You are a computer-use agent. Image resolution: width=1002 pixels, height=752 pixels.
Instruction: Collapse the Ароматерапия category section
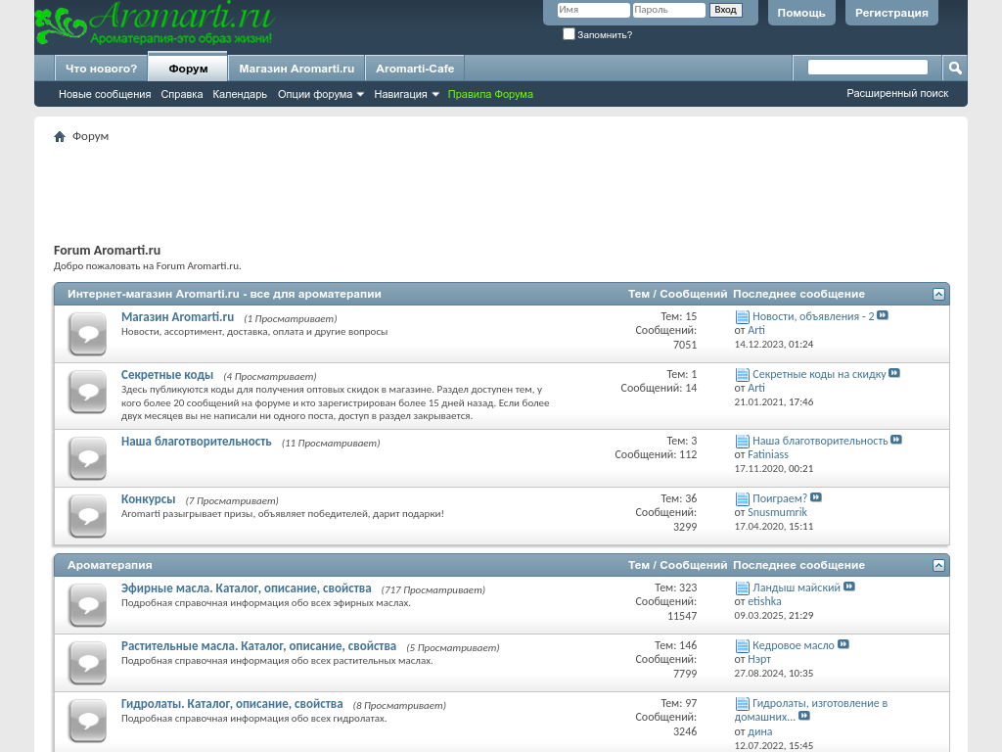[x=938, y=566]
